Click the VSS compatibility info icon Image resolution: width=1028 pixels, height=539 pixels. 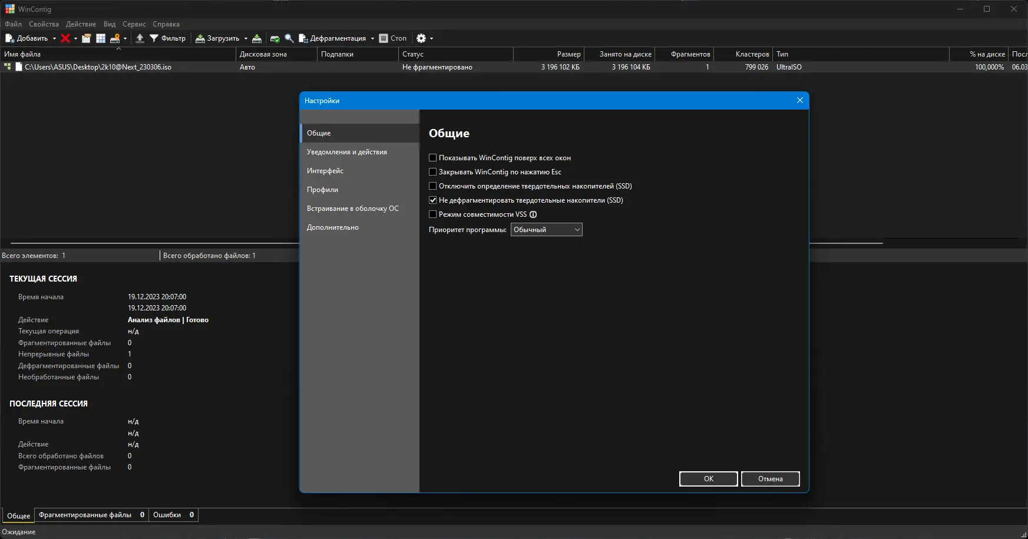[533, 214]
